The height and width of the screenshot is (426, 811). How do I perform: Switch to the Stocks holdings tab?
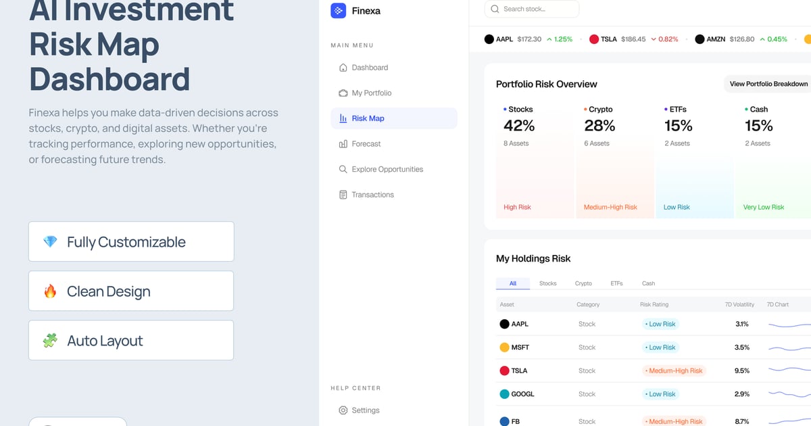548,283
